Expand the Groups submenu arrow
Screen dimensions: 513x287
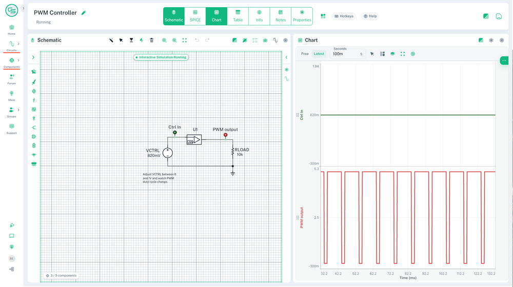18,110
